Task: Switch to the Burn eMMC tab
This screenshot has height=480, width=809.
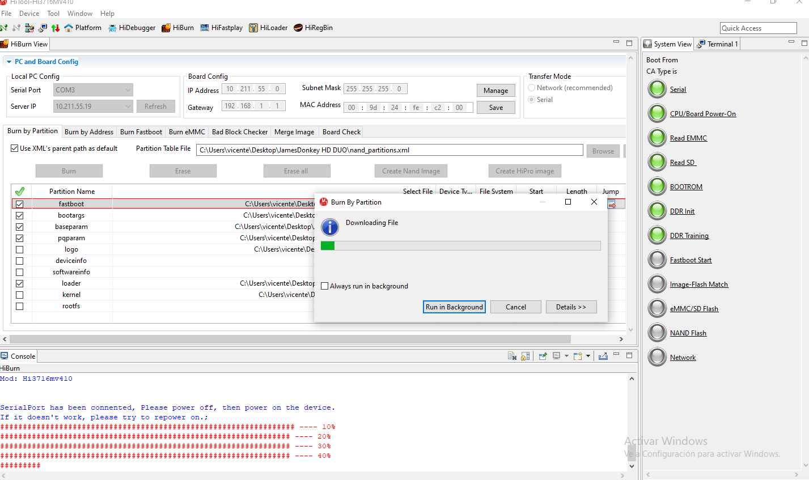Action: pos(187,132)
